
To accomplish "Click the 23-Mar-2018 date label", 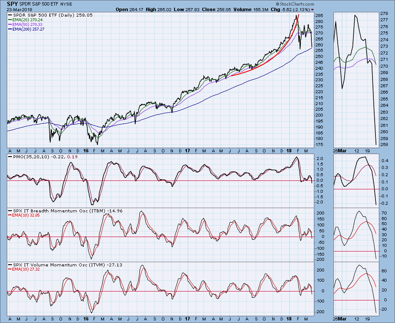I will tap(19, 10).
